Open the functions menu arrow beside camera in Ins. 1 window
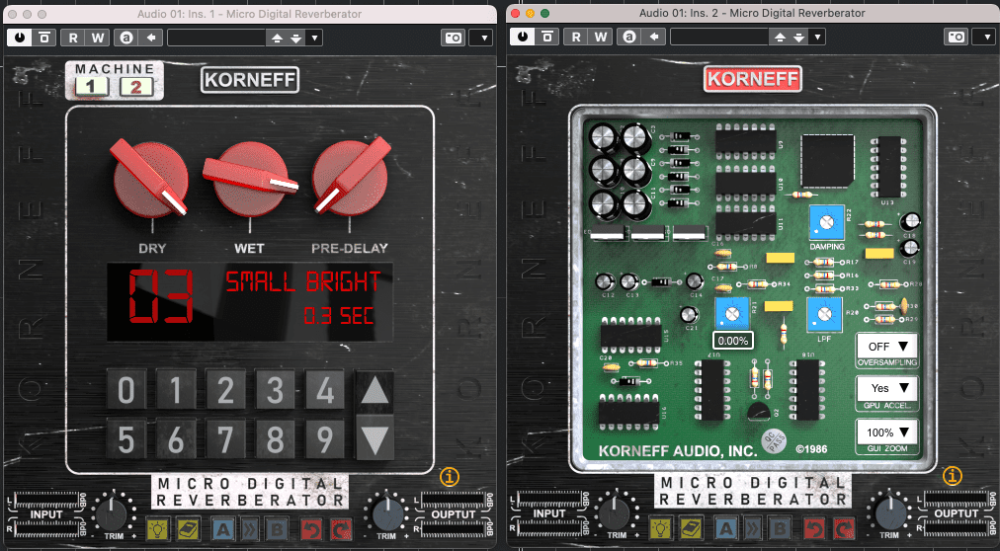 click(483, 39)
